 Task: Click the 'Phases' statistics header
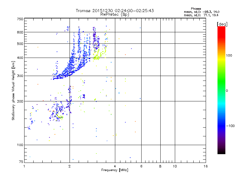pyautogui.click(x=196, y=9)
